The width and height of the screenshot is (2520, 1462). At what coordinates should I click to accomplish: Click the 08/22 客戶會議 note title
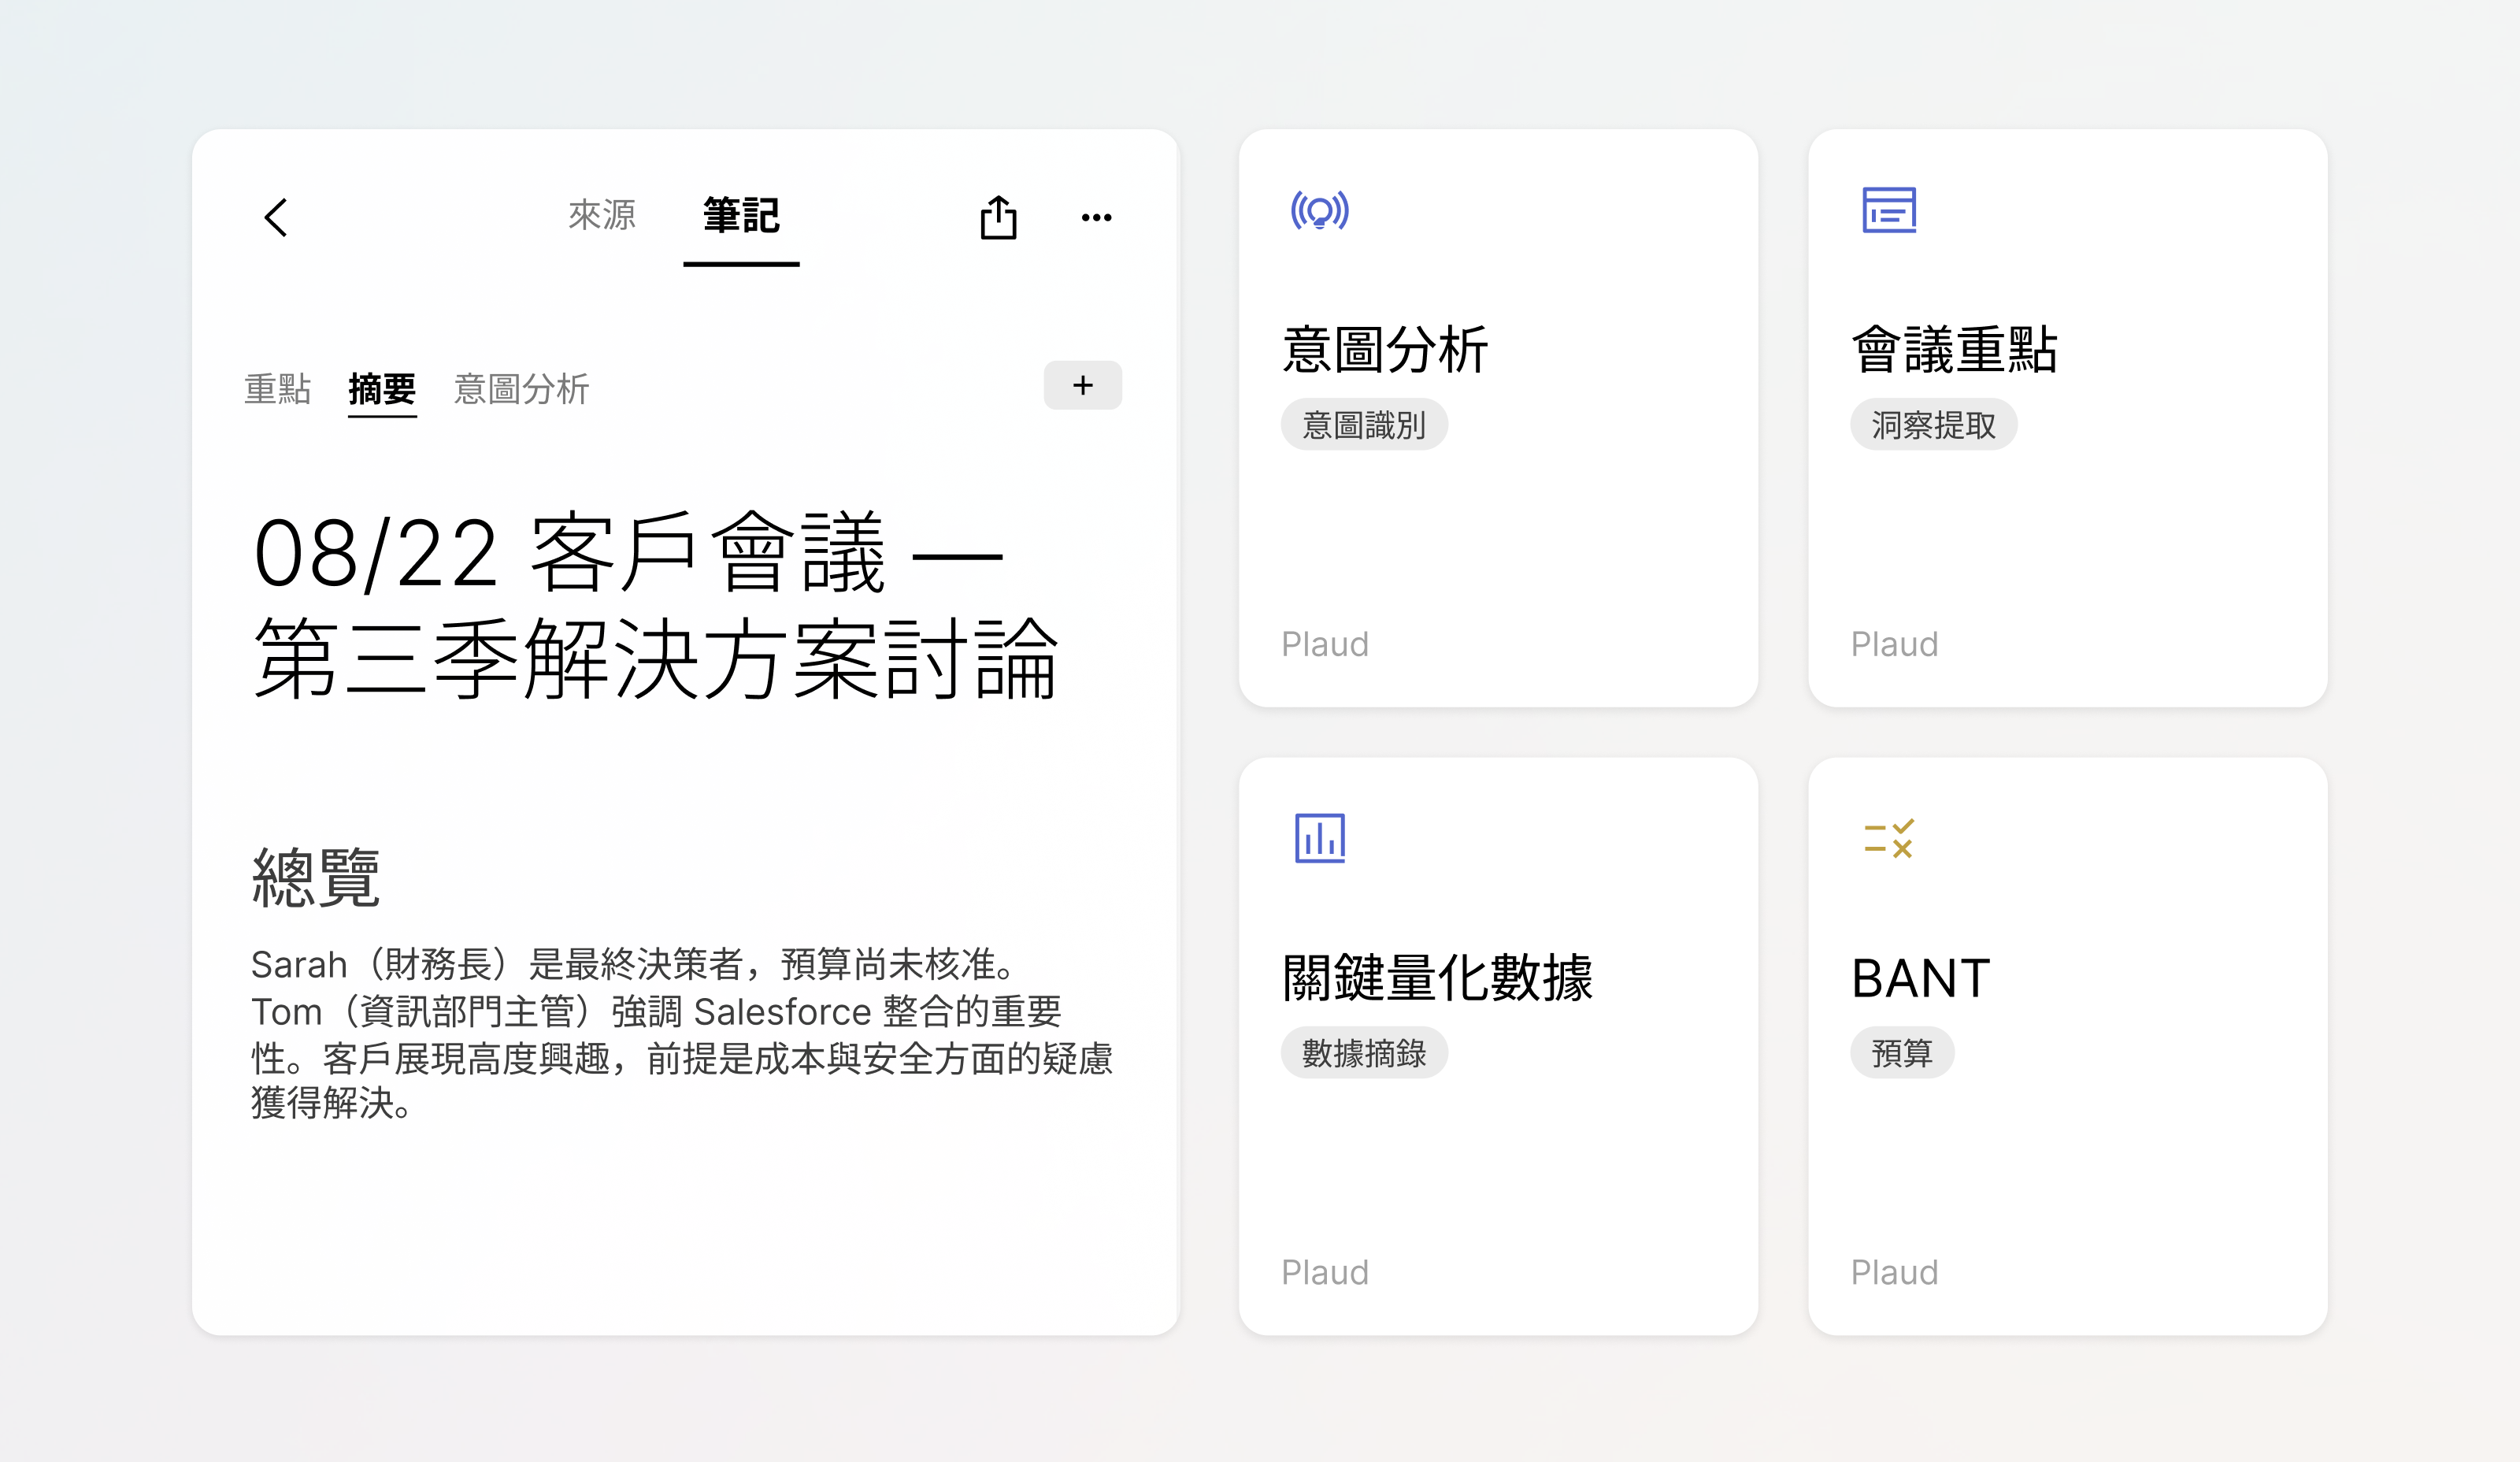tap(655, 605)
